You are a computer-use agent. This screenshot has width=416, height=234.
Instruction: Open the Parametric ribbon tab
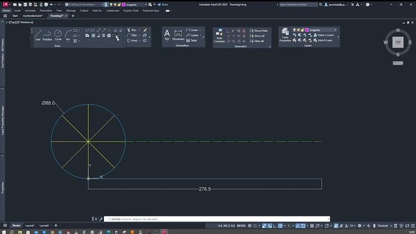pyautogui.click(x=45, y=10)
